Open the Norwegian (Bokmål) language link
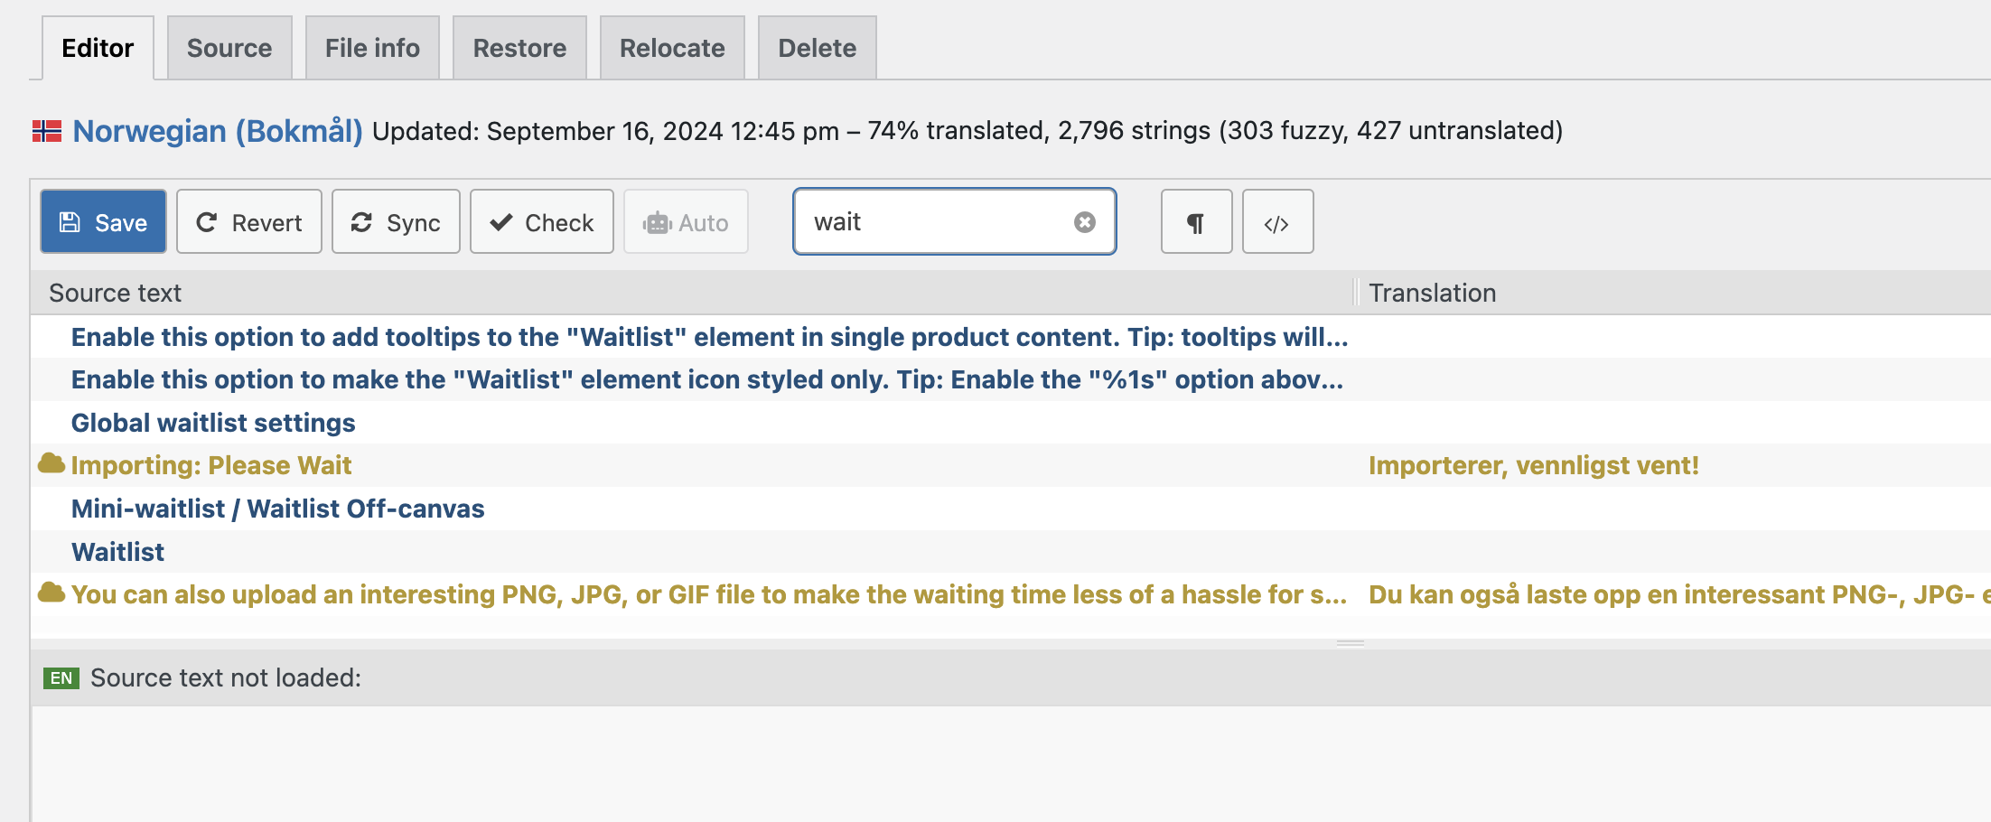This screenshot has width=1991, height=822. [x=218, y=131]
